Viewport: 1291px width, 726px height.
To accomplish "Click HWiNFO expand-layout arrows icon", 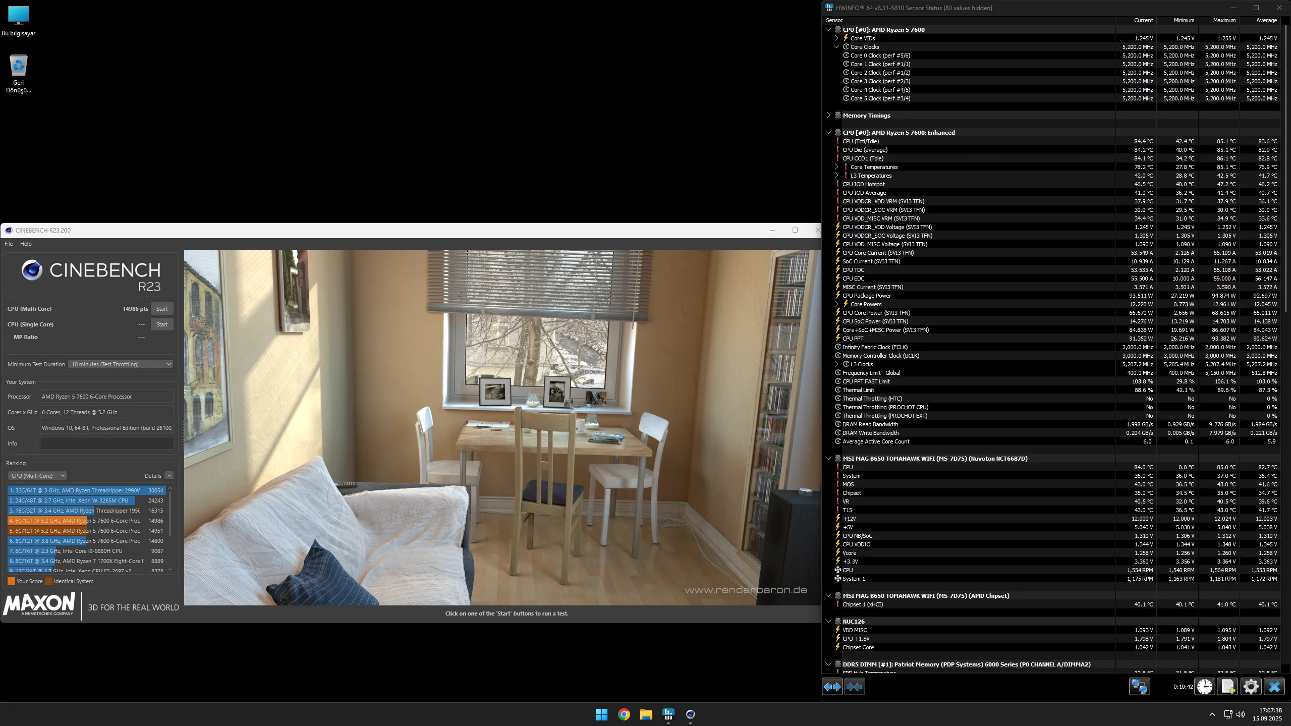I will [x=832, y=687].
